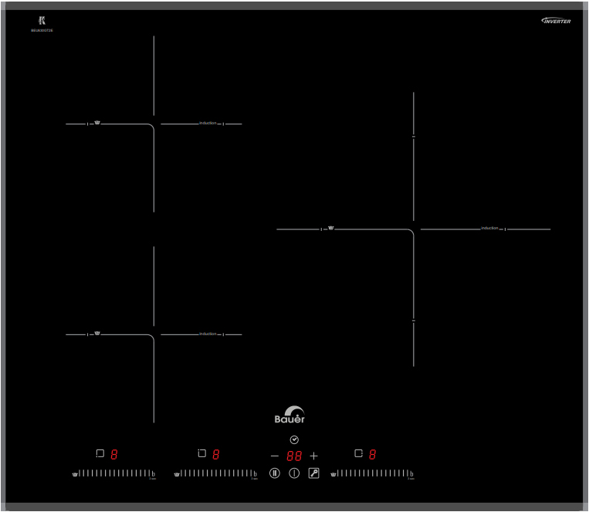Tap the right zone's red power level digit
Screen dimensions: 589x512
click(x=373, y=455)
